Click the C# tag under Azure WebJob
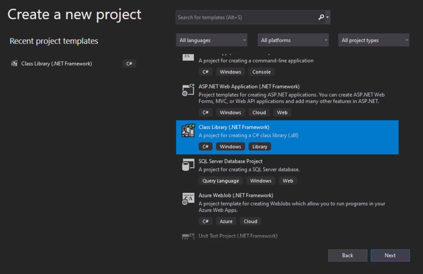The width and height of the screenshot is (423, 274). pyautogui.click(x=205, y=221)
